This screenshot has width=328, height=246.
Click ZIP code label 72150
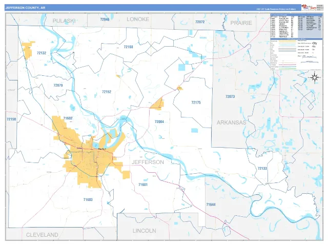(11, 119)
